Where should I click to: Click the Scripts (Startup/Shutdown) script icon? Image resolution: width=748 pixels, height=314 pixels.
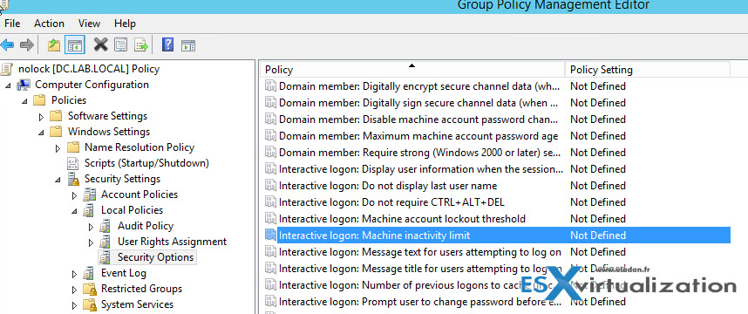pos(73,164)
